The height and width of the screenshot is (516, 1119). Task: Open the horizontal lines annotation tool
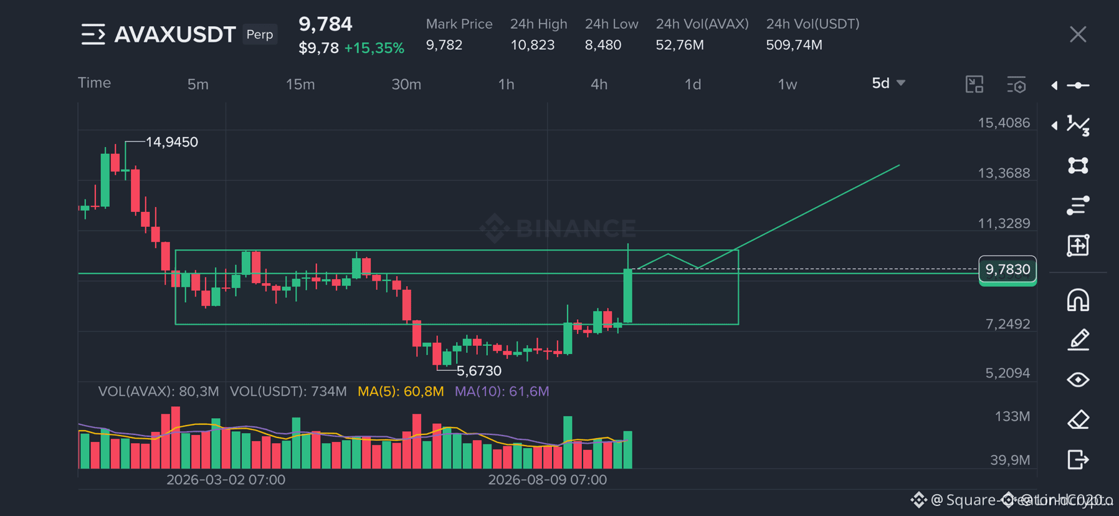1079,205
